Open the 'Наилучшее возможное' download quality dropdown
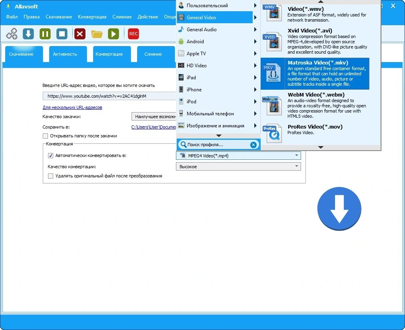This screenshot has height=330, width=405. coord(154,117)
